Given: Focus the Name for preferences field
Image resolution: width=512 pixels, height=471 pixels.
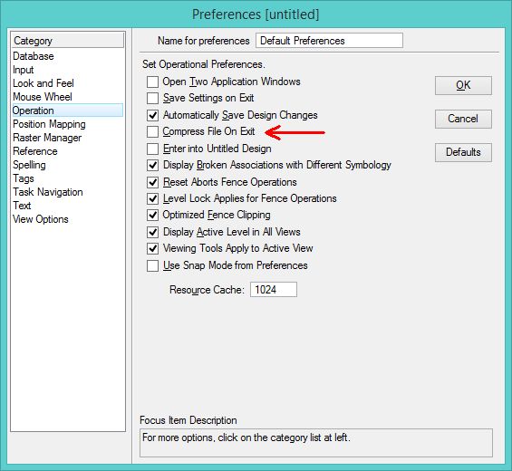Looking at the screenshot, I should click(x=329, y=41).
